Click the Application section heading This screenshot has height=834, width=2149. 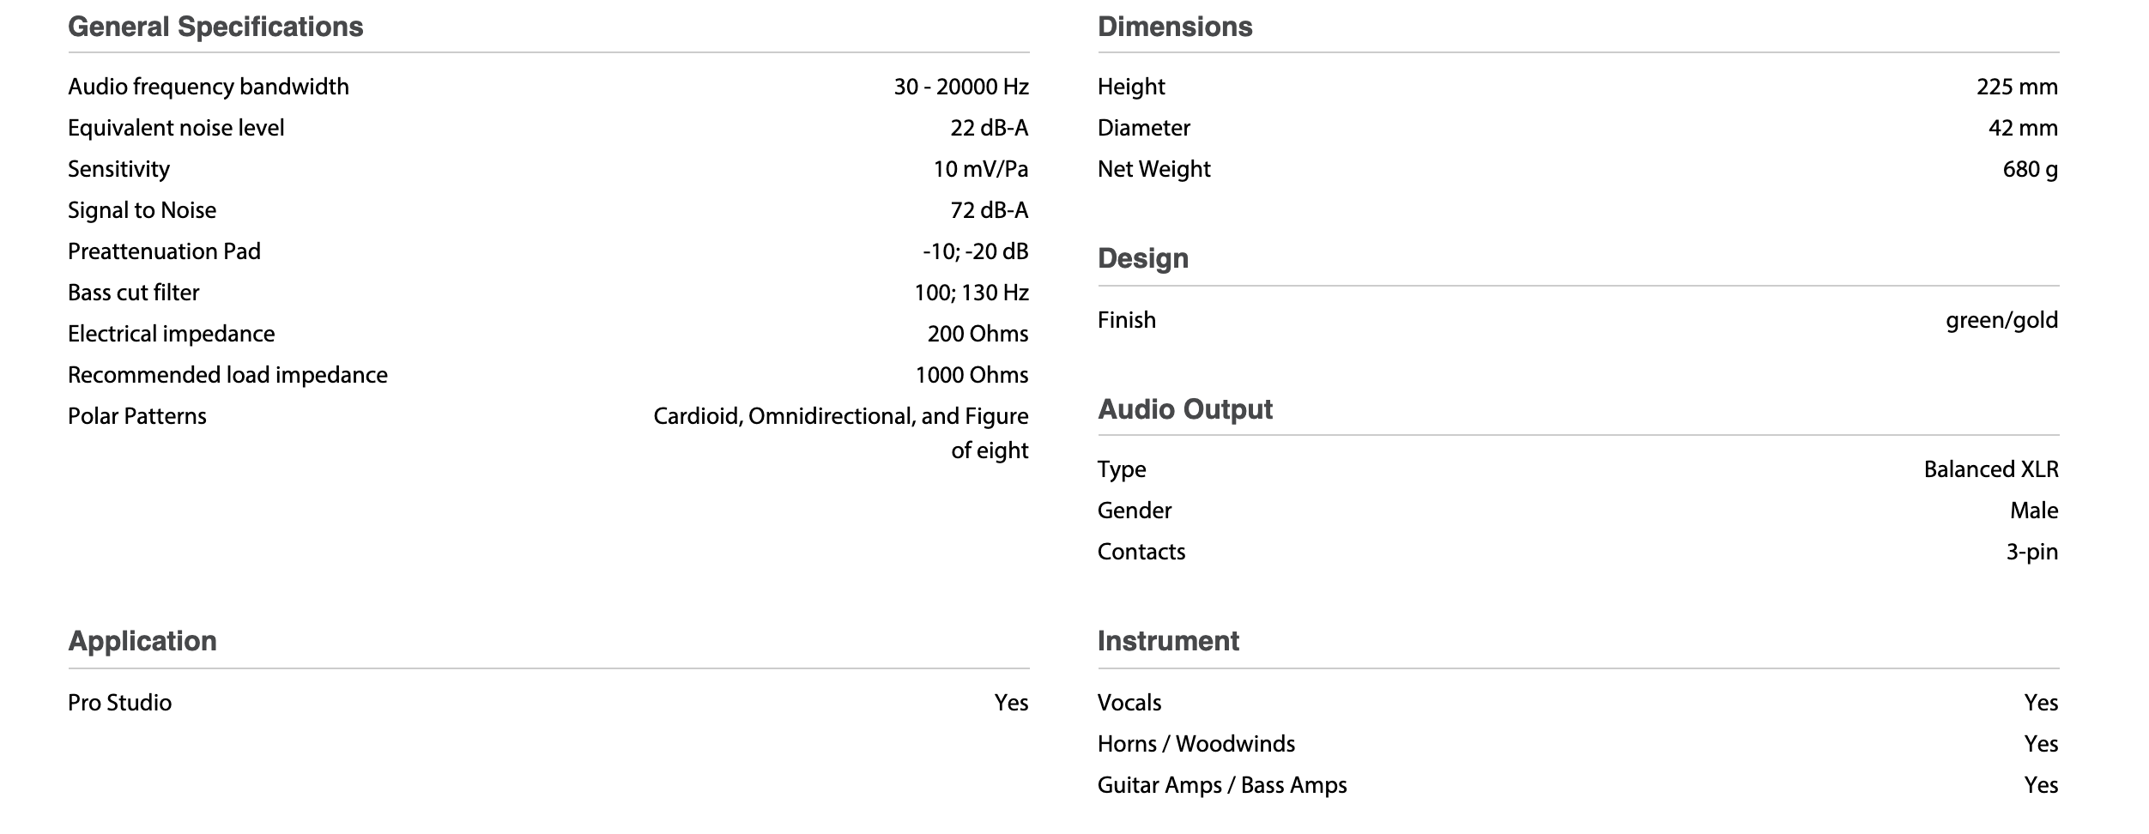[142, 641]
